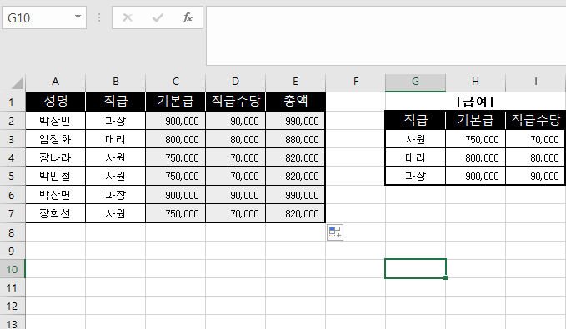The height and width of the screenshot is (329, 566).
Task: Click the Cancel X formula icon
Action: (128, 17)
